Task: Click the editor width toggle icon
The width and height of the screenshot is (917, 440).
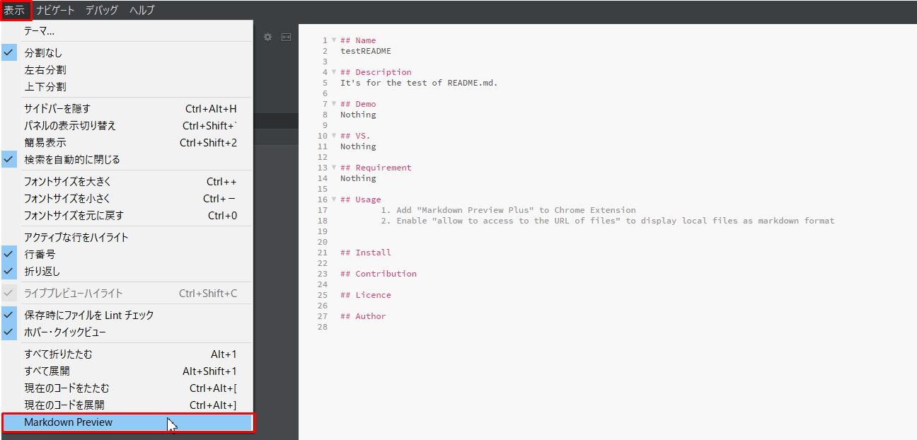Action: click(x=286, y=37)
